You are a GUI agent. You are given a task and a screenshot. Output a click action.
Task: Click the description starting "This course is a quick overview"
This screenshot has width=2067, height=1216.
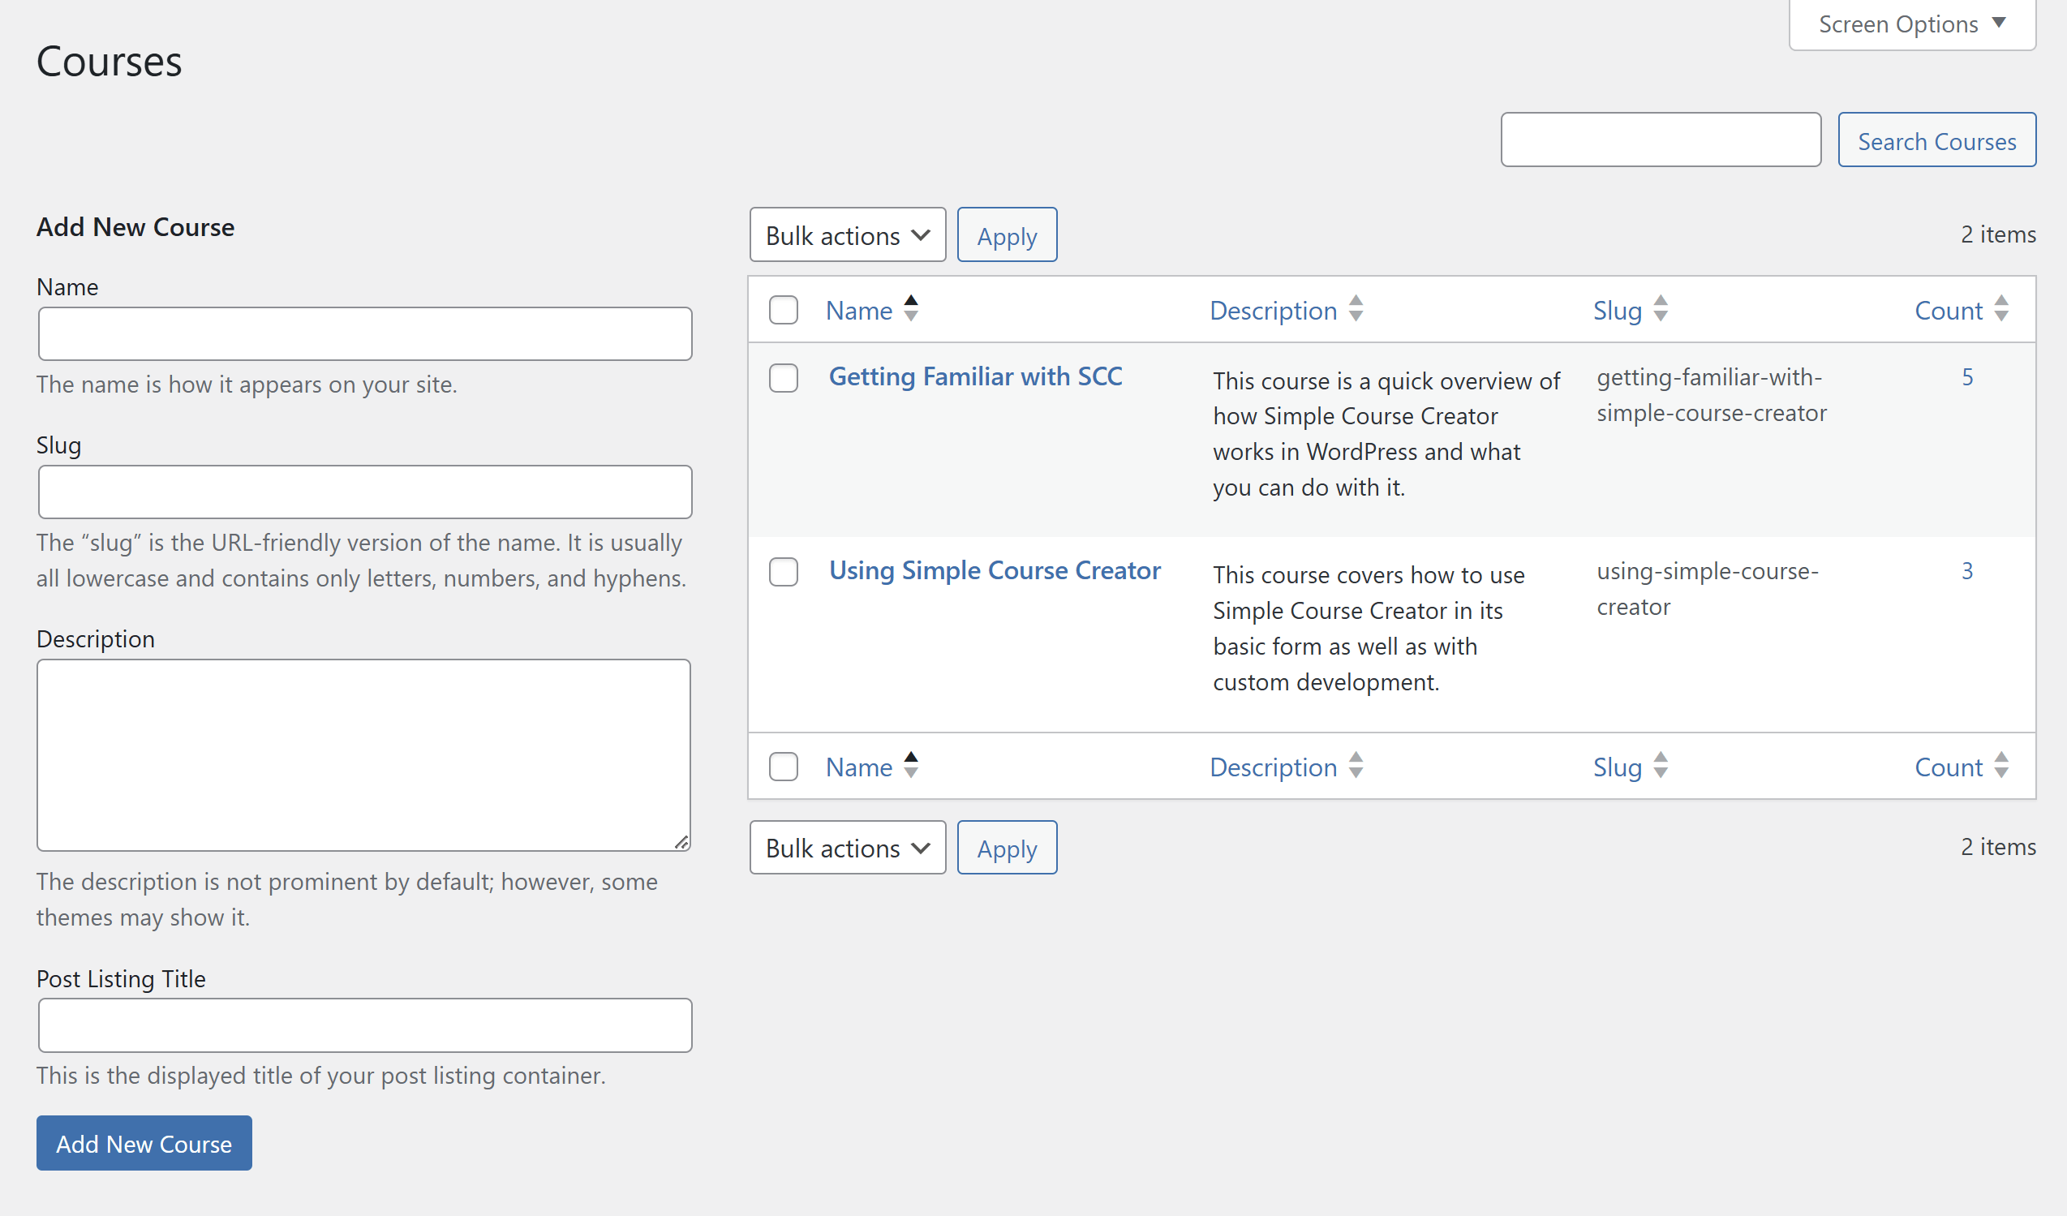pos(1386,434)
